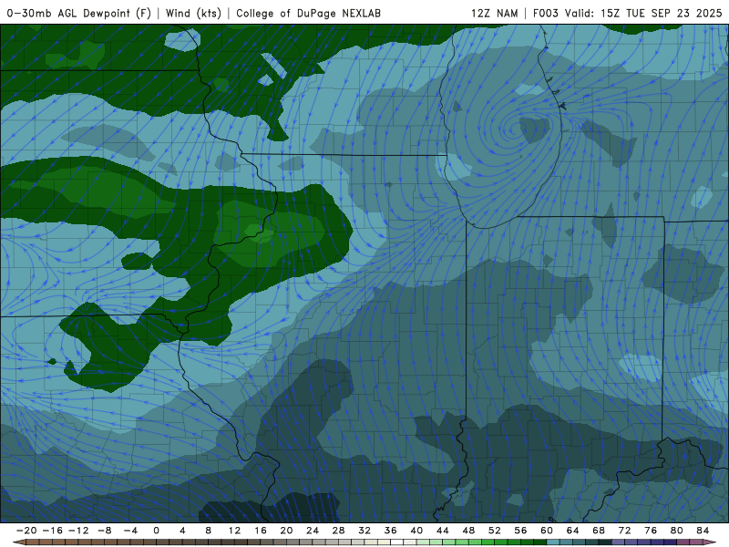The image size is (729, 547).
Task: Click the 80 value on the legend
Action: pyautogui.click(x=677, y=531)
